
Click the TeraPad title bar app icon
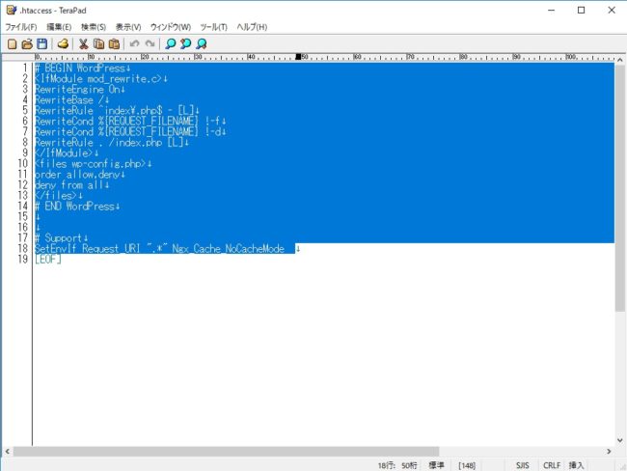click(12, 10)
